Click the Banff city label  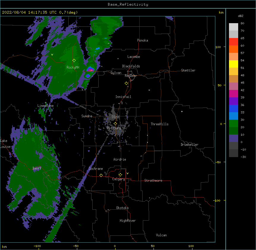[37, 168]
